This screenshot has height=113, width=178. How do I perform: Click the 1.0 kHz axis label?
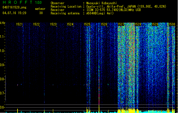coord(2,51)
